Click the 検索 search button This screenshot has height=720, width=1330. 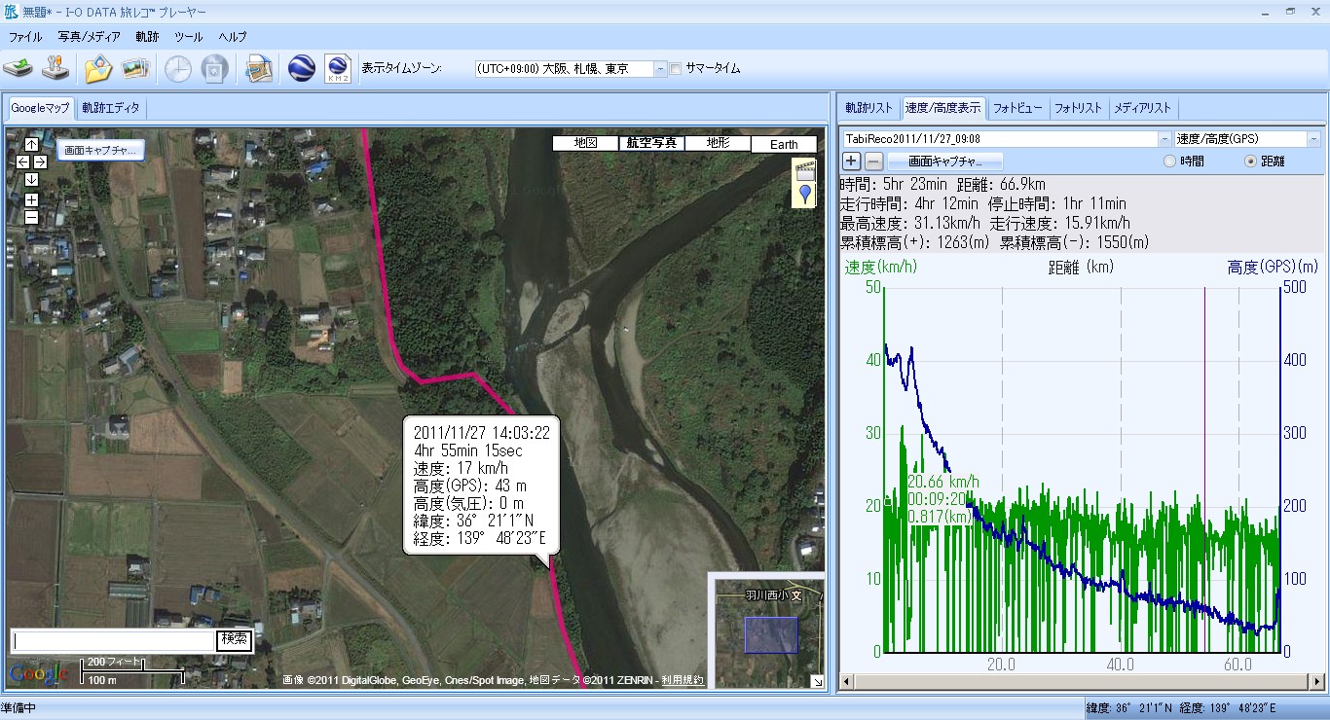(234, 640)
